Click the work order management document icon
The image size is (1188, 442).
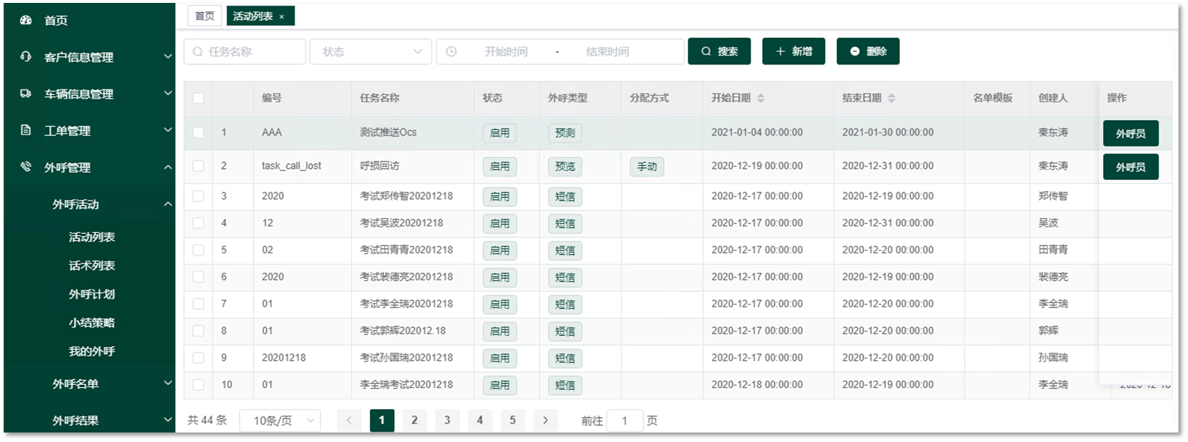26,130
